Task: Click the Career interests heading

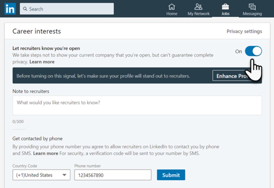Action: pyautogui.click(x=37, y=31)
